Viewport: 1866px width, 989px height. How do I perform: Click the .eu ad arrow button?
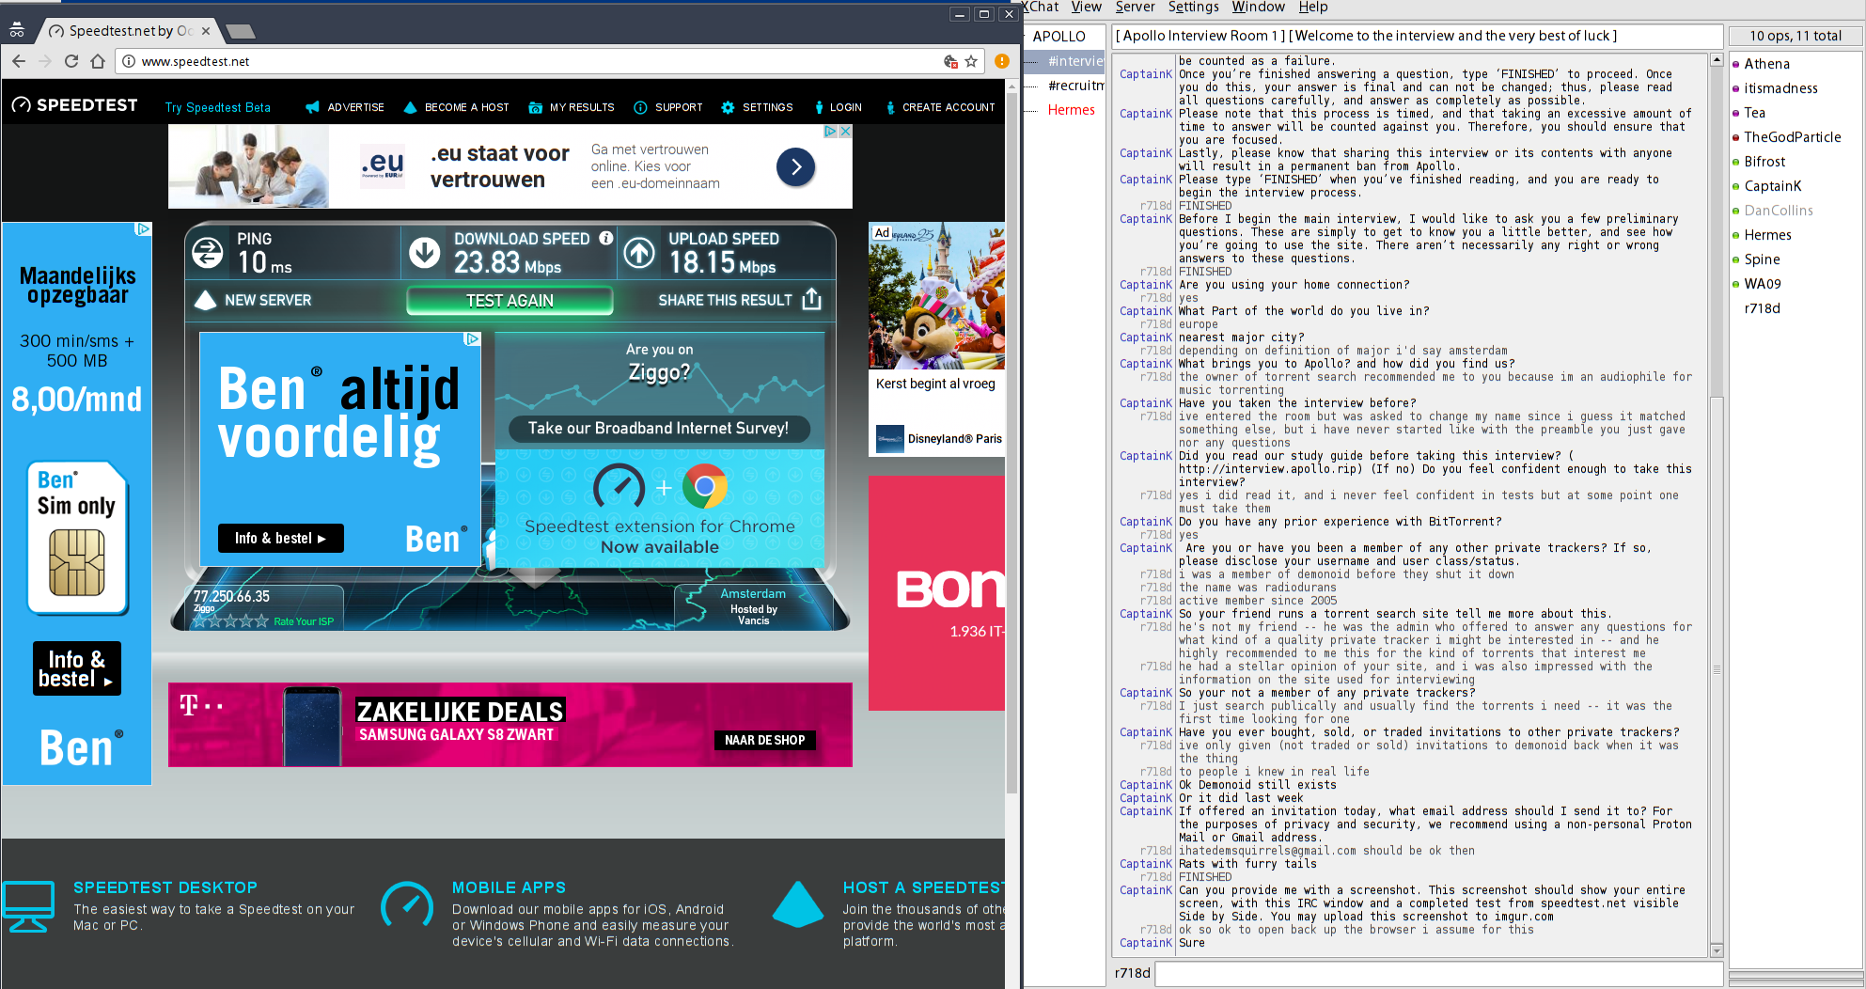click(795, 166)
